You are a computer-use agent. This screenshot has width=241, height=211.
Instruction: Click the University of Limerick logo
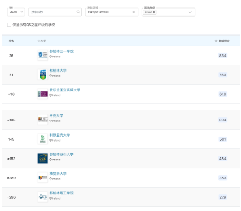click(43, 139)
